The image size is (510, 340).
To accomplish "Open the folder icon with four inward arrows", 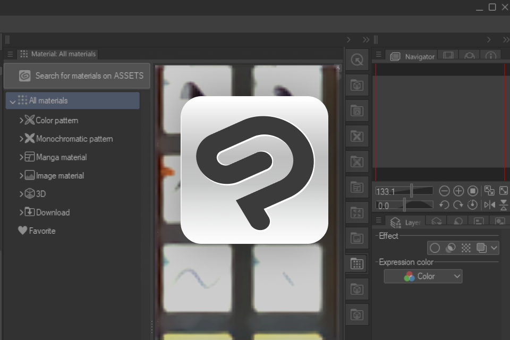I will pyautogui.click(x=357, y=213).
